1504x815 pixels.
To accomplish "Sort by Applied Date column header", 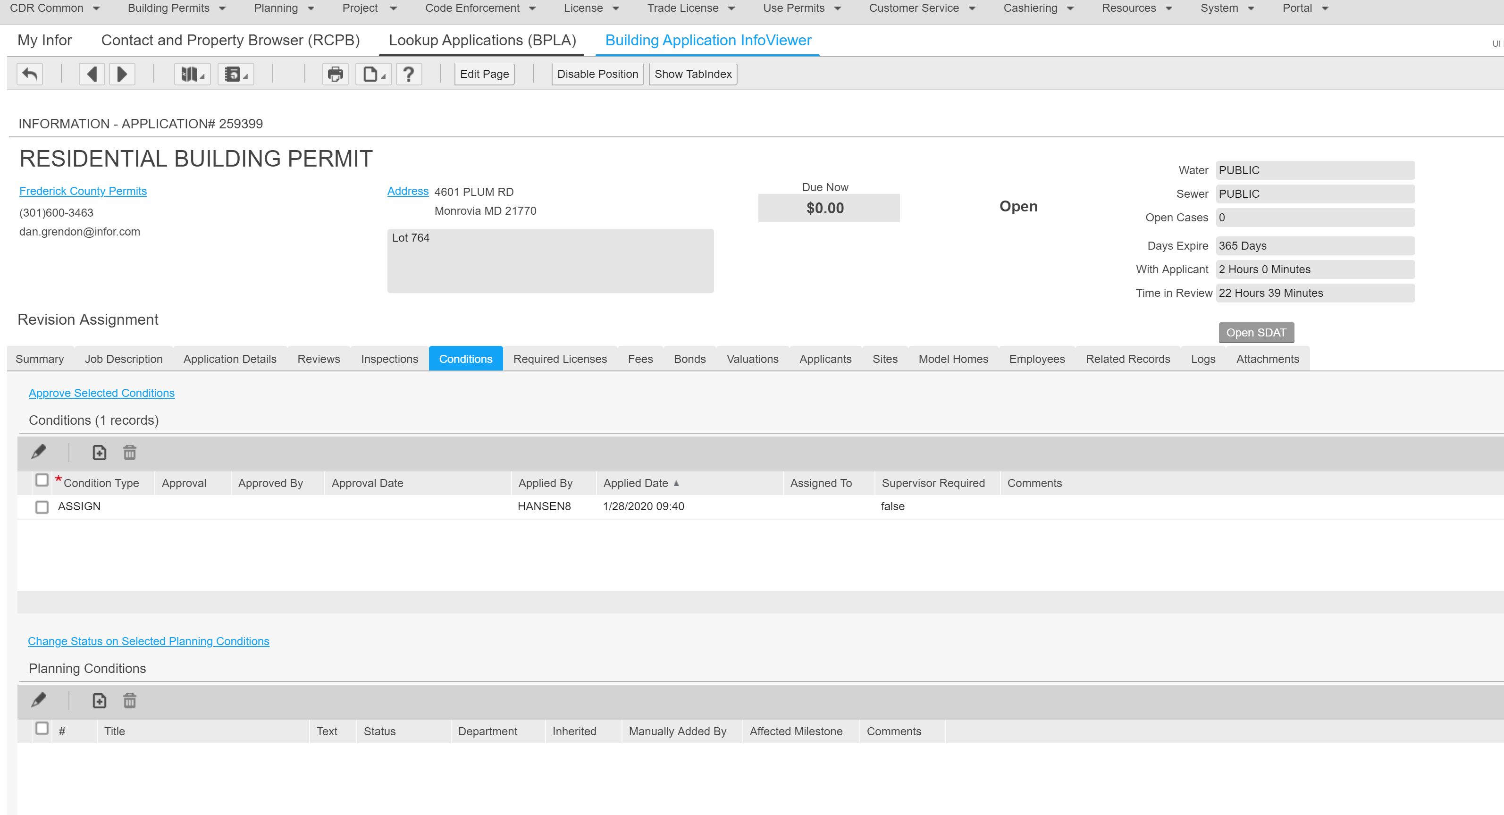I will pyautogui.click(x=636, y=483).
